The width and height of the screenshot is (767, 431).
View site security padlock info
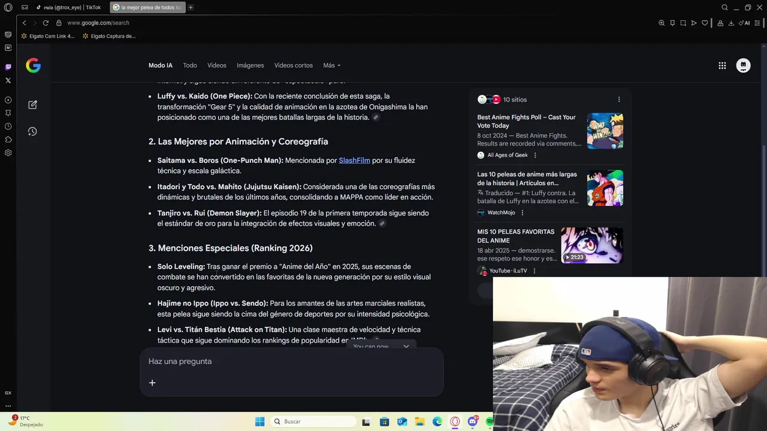[x=59, y=23]
